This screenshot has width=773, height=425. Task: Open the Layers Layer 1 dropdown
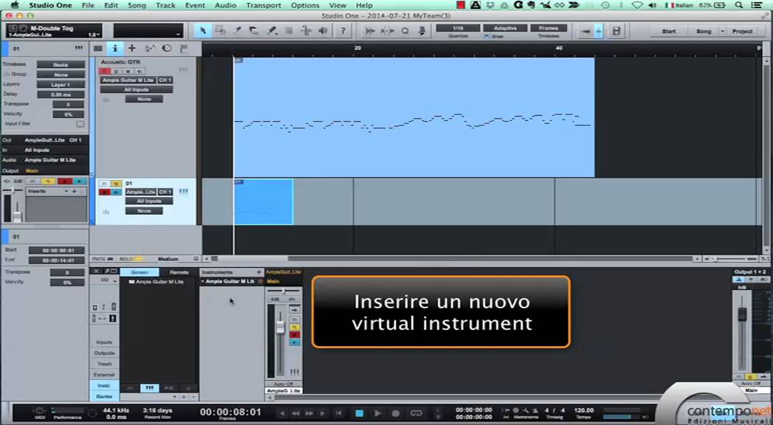tap(60, 85)
